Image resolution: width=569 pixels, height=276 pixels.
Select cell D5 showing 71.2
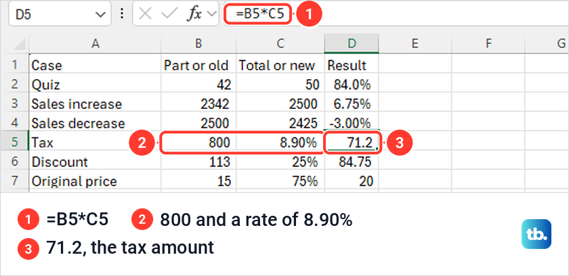(x=352, y=142)
